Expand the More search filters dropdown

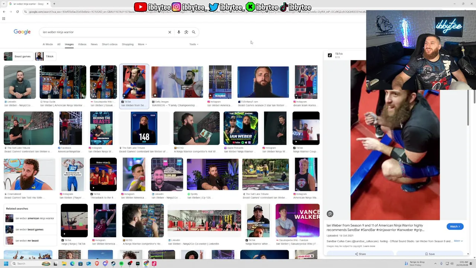click(x=142, y=44)
